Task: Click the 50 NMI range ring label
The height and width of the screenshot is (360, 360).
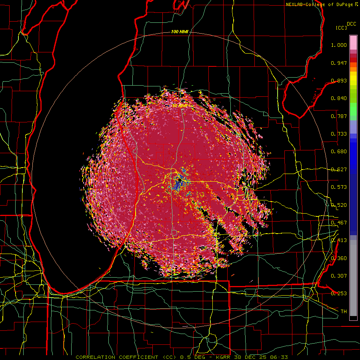Action: (x=180, y=106)
